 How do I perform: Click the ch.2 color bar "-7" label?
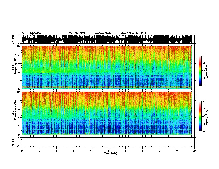tap(204, 131)
